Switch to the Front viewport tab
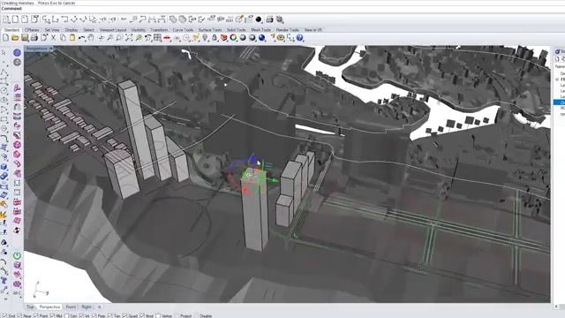 click(x=71, y=307)
